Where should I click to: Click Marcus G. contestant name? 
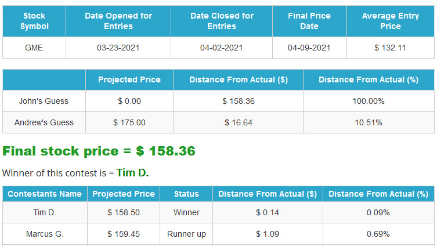tap(45, 234)
